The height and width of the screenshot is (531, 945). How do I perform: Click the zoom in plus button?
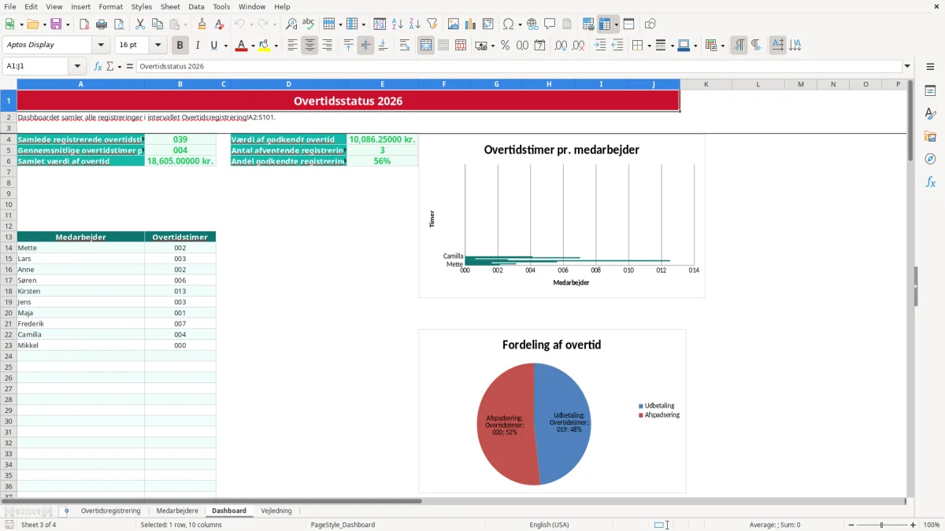click(x=913, y=525)
